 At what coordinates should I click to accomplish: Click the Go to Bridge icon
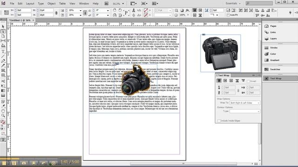(107, 4)
